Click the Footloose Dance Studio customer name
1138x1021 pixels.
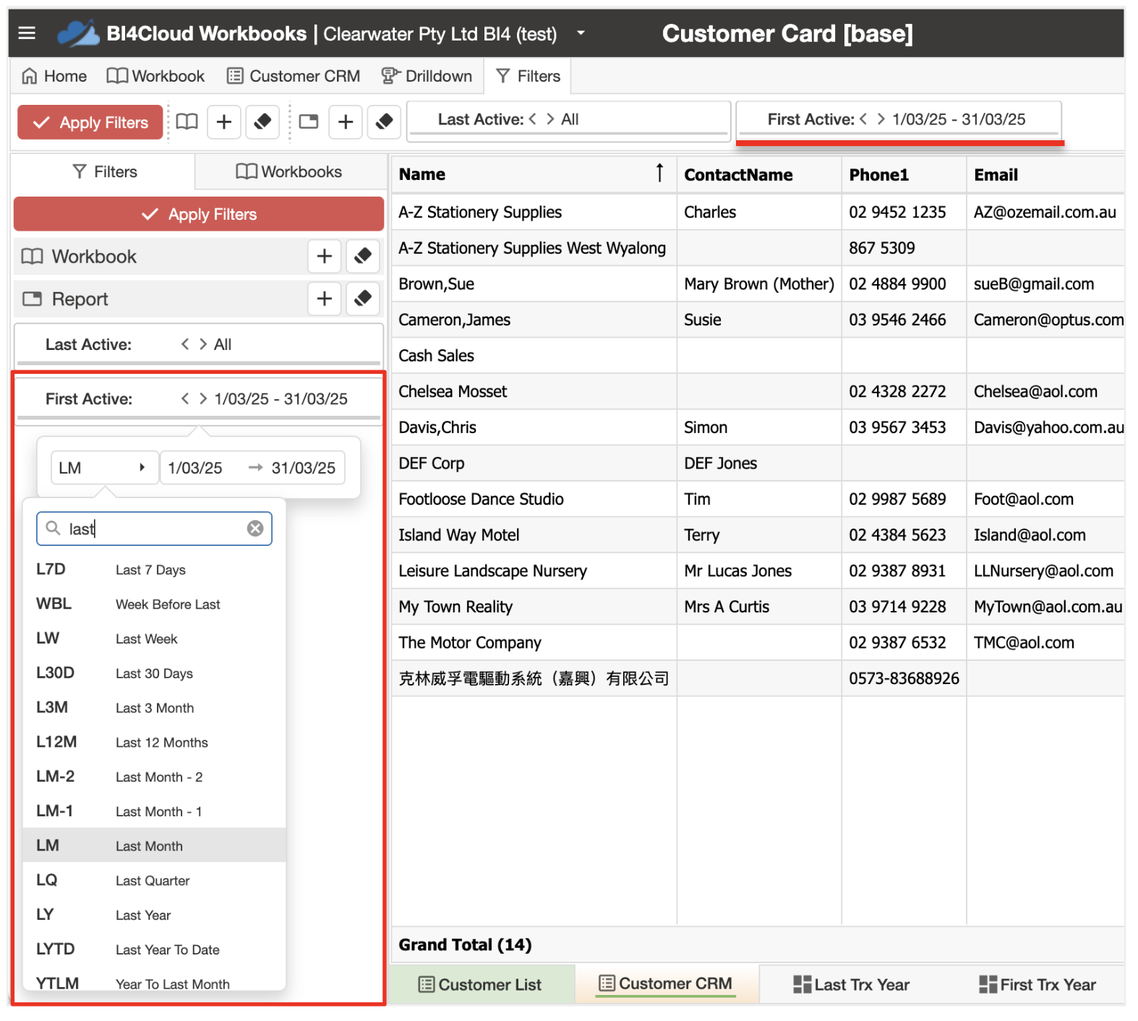point(481,499)
